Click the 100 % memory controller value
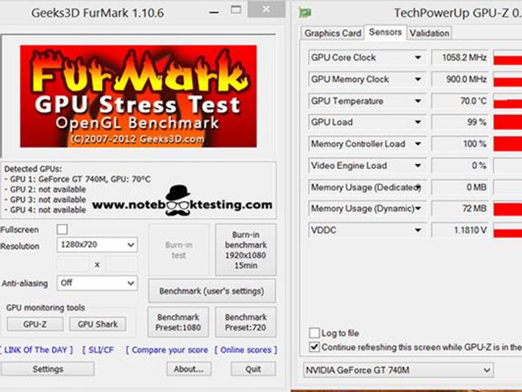 [460, 144]
